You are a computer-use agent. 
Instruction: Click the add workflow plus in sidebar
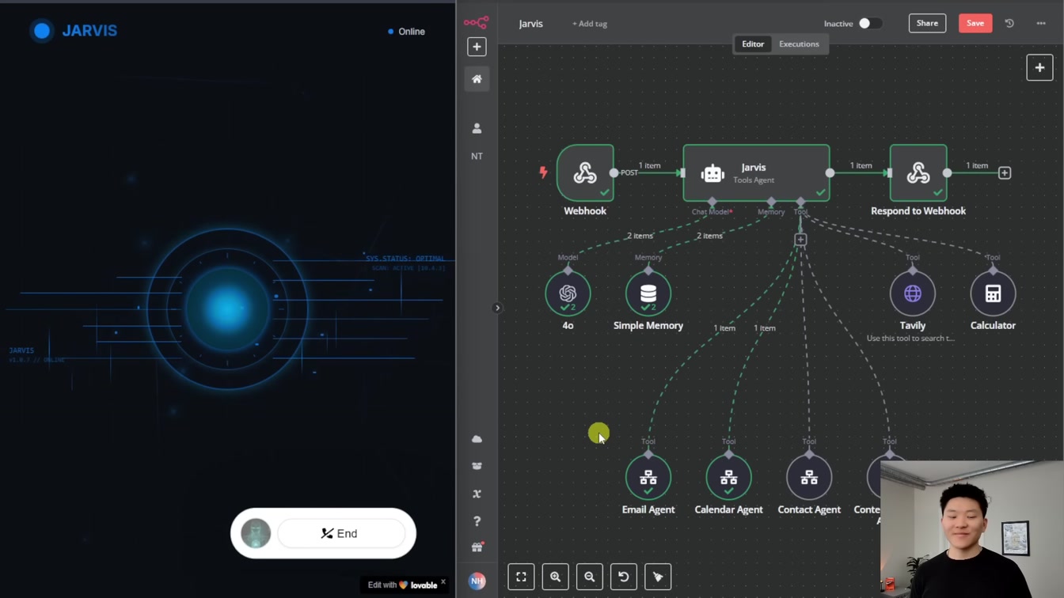[477, 47]
